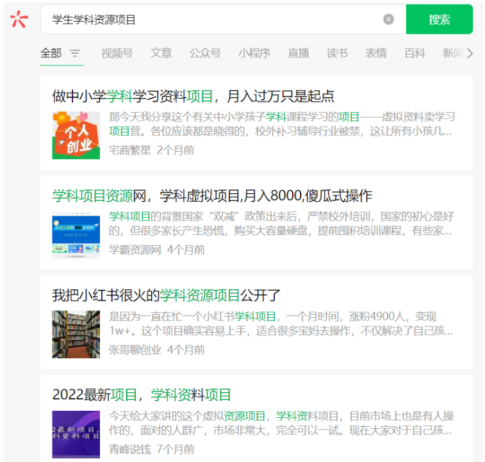This screenshot has width=485, height=462.
Task: Switch to the 表情 tab
Action: click(x=376, y=53)
